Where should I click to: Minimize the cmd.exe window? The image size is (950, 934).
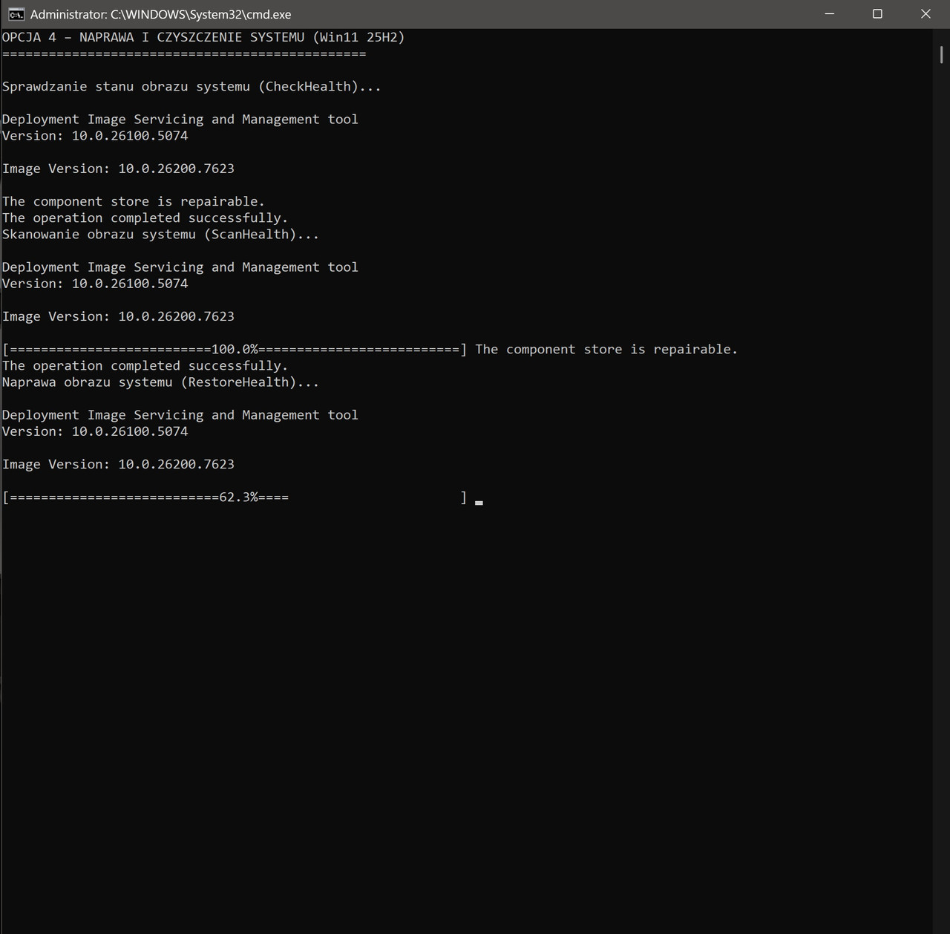[x=830, y=14]
